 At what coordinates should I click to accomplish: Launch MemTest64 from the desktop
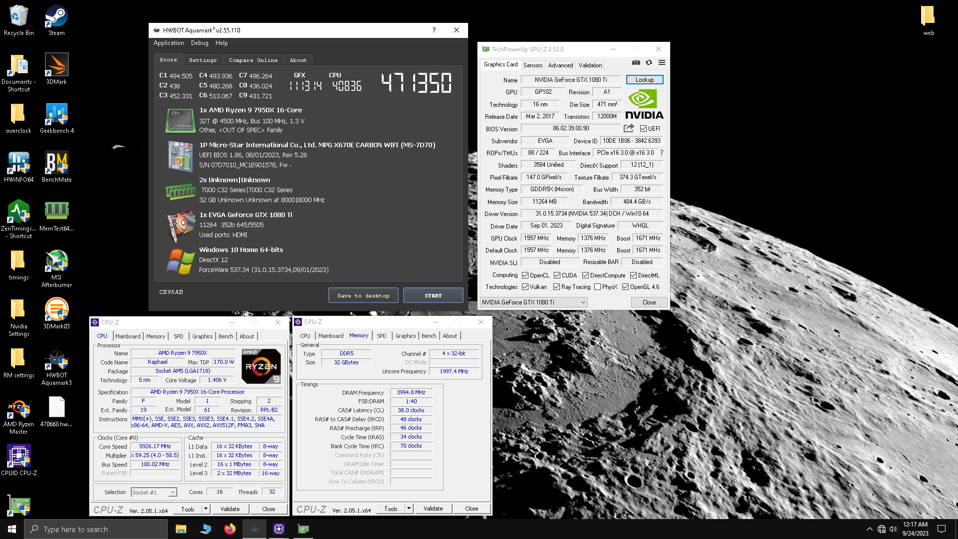pyautogui.click(x=56, y=216)
